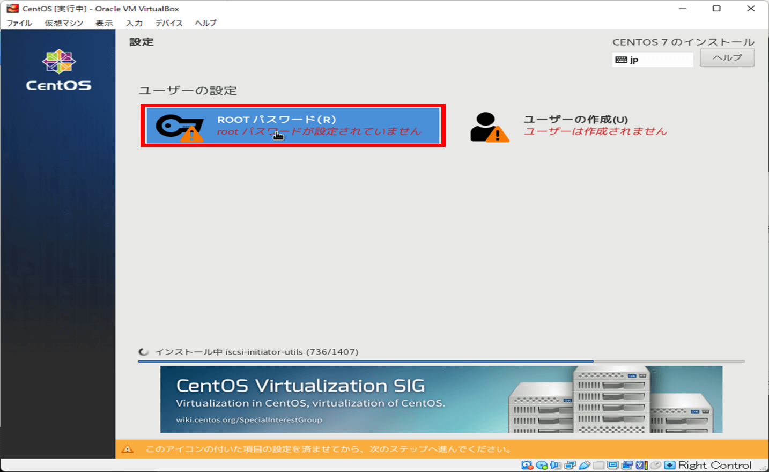Click the install status text iscsi-initiator-utils

[x=256, y=352]
